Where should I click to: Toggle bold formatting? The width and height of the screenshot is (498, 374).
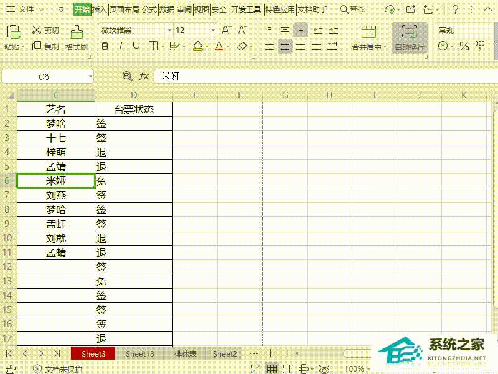(x=105, y=46)
